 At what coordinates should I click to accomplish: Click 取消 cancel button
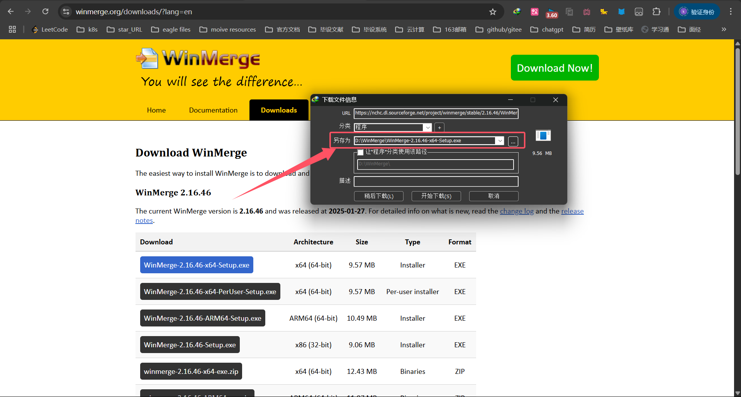tap(493, 196)
